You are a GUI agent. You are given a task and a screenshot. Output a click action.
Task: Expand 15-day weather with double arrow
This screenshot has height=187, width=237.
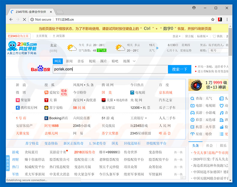[157, 48]
